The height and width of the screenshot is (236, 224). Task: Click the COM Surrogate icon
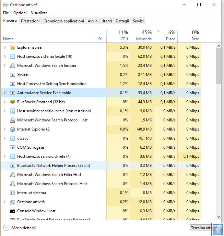pos(13,147)
